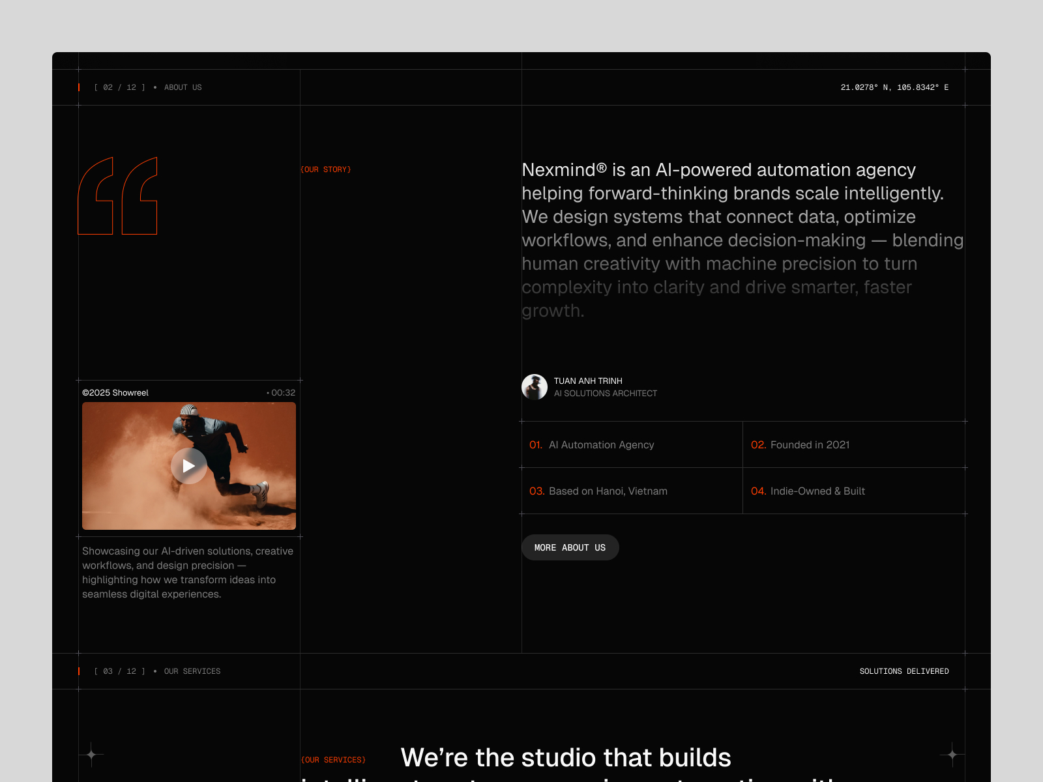The image size is (1043, 782).
Task: Open the showreel video thumbnail
Action: coord(189,466)
